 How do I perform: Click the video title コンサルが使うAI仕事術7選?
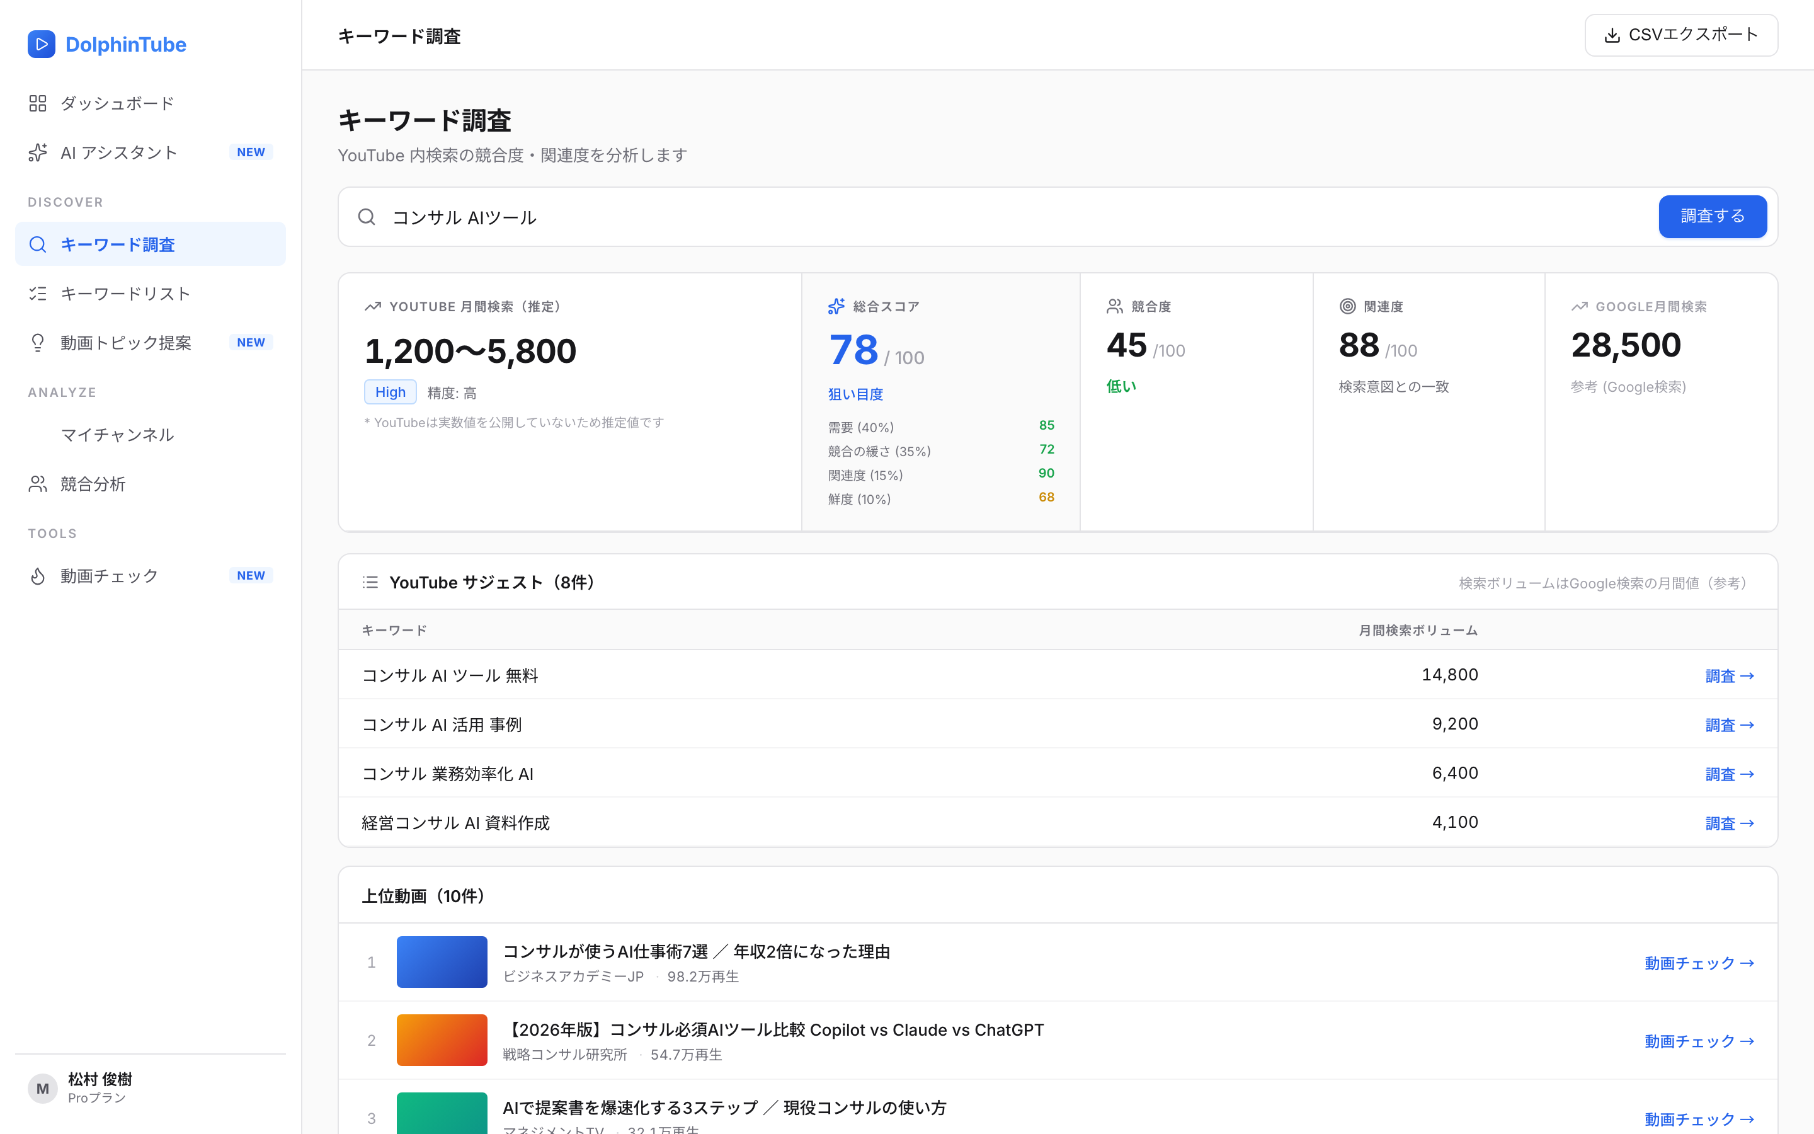[x=697, y=951]
